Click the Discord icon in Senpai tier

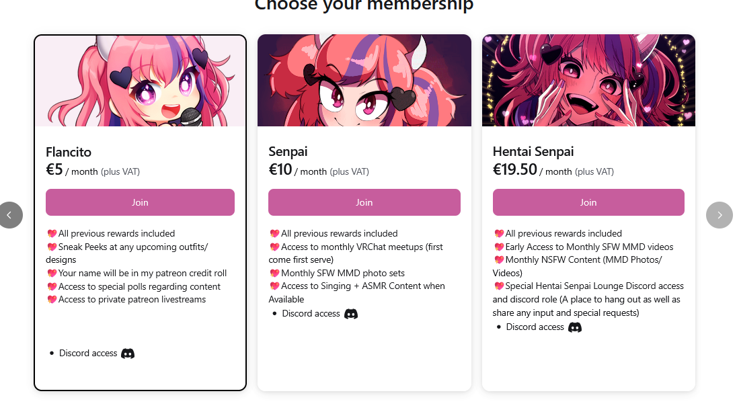[351, 313]
